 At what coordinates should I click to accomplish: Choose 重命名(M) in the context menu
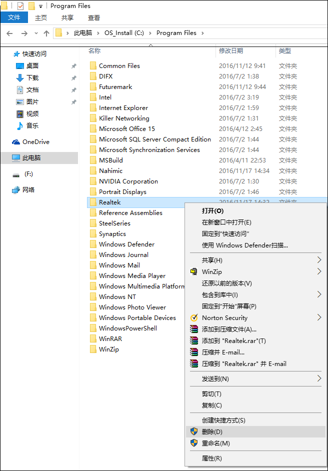click(255, 443)
